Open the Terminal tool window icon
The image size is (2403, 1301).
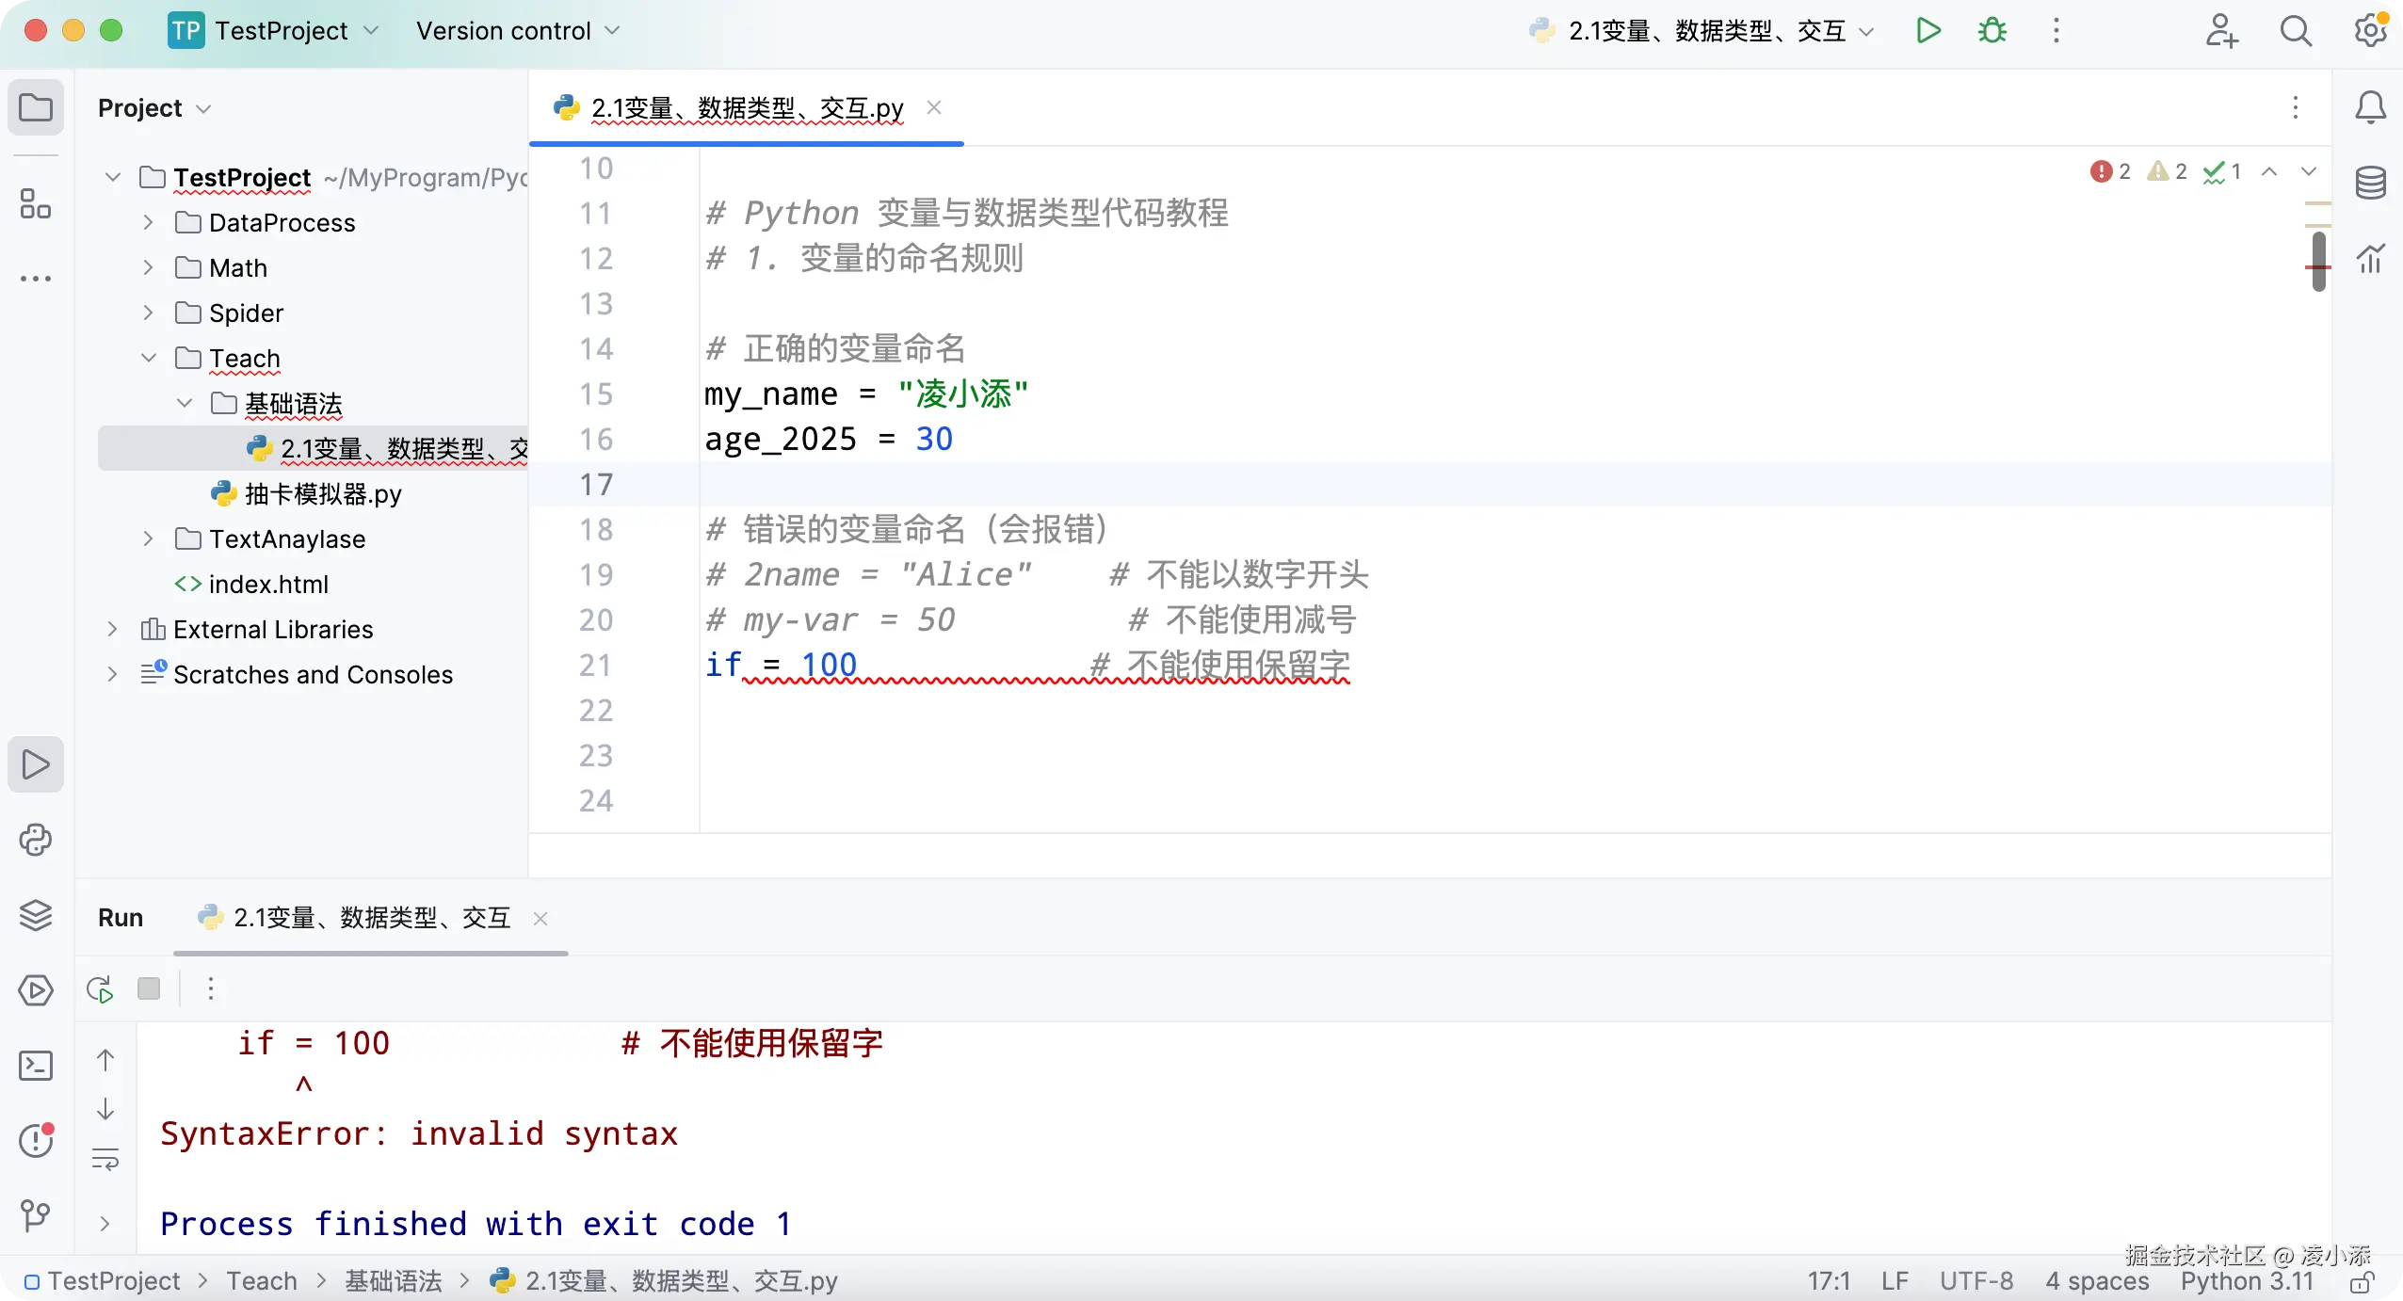[36, 1066]
